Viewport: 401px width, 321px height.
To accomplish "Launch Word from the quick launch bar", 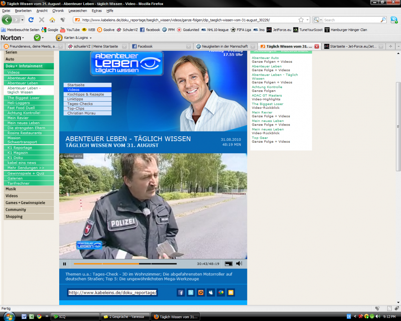I will 24,317.
